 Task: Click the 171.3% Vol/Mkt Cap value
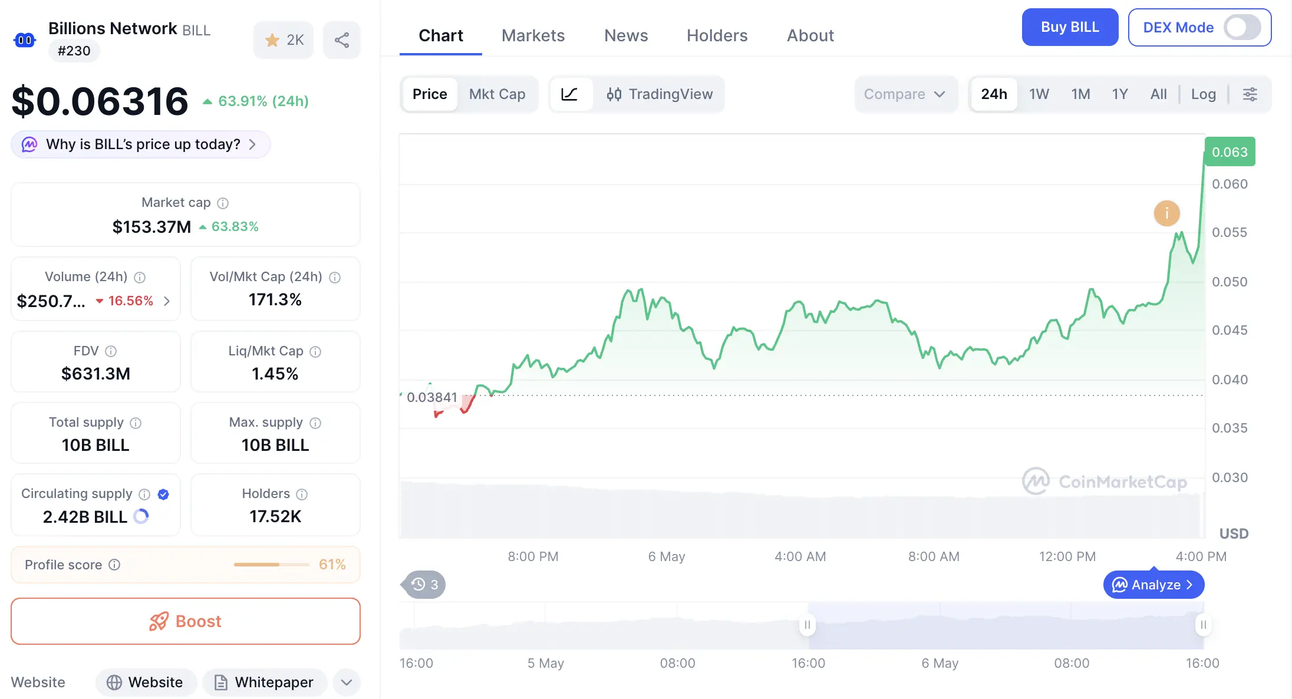(x=275, y=299)
